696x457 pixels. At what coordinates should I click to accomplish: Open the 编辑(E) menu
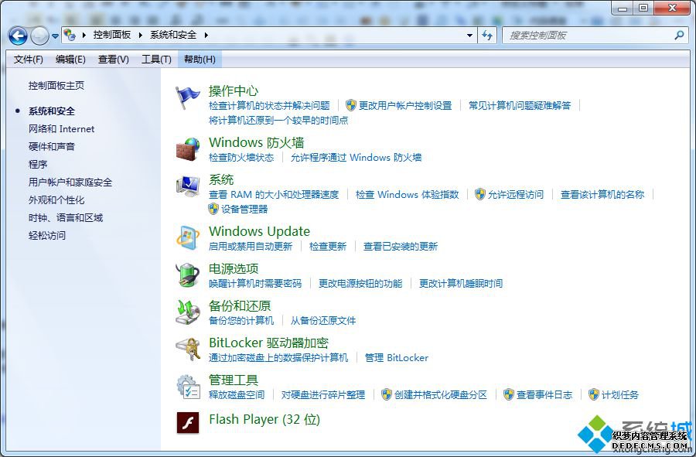click(x=70, y=60)
